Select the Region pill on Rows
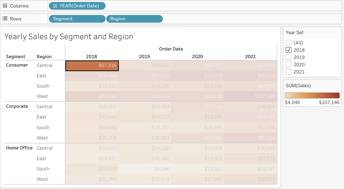The height and width of the screenshot is (189, 344). pos(134,19)
